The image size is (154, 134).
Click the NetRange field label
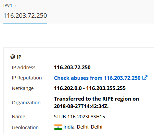tap(23, 88)
